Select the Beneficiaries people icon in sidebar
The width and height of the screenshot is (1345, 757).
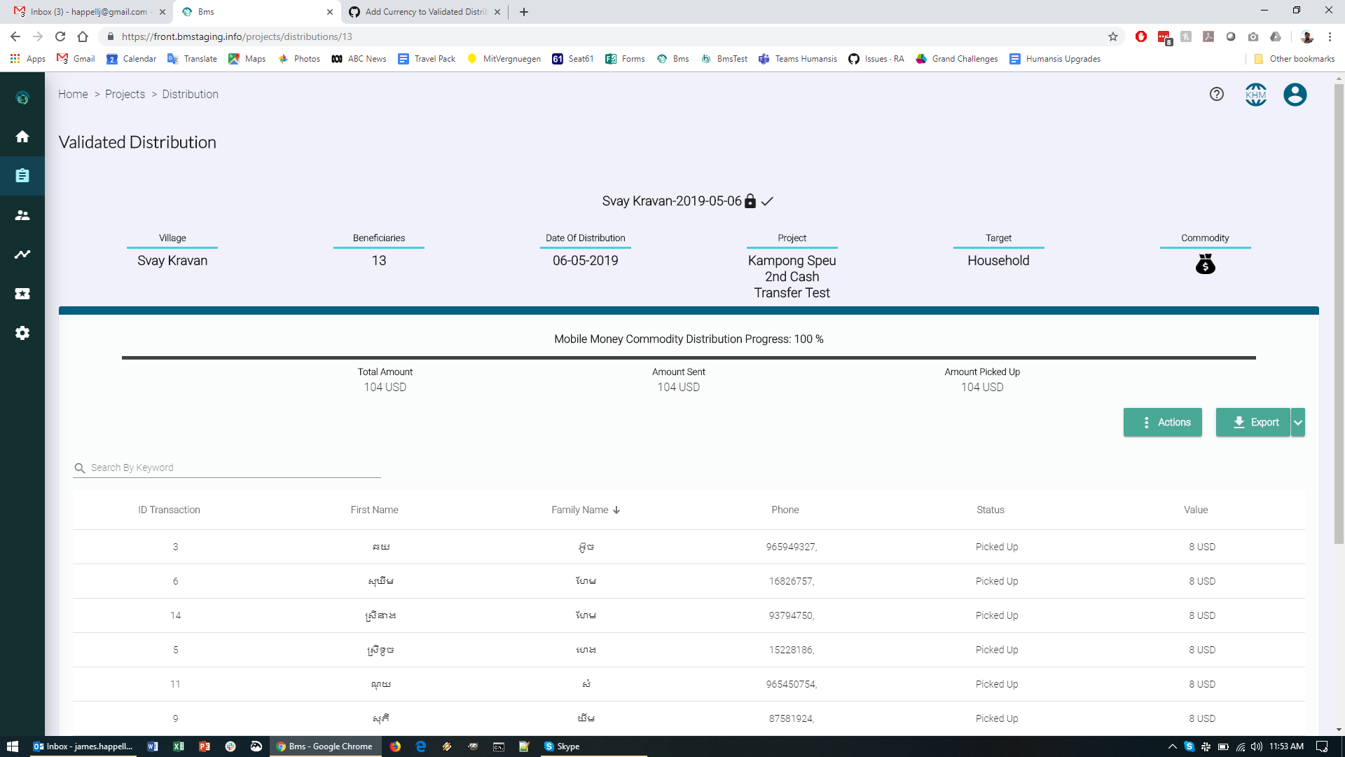point(22,215)
